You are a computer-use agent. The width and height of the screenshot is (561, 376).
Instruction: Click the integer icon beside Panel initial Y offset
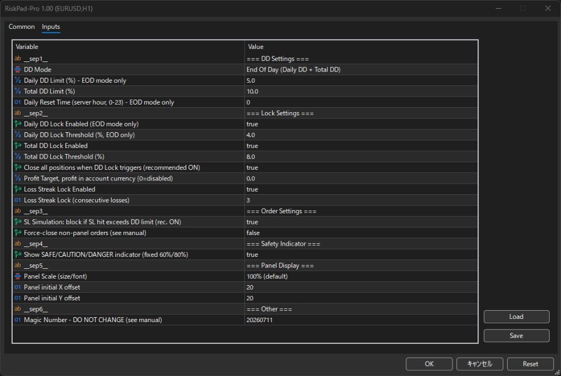coord(18,298)
